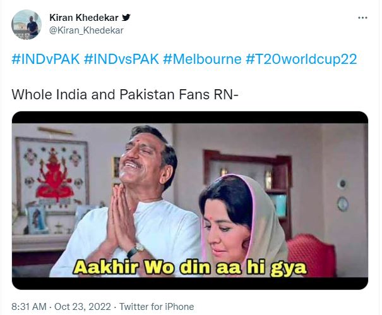
Task: Click the tweet text 'Whole India and Pakistan Fans RN-'
Action: click(x=125, y=94)
